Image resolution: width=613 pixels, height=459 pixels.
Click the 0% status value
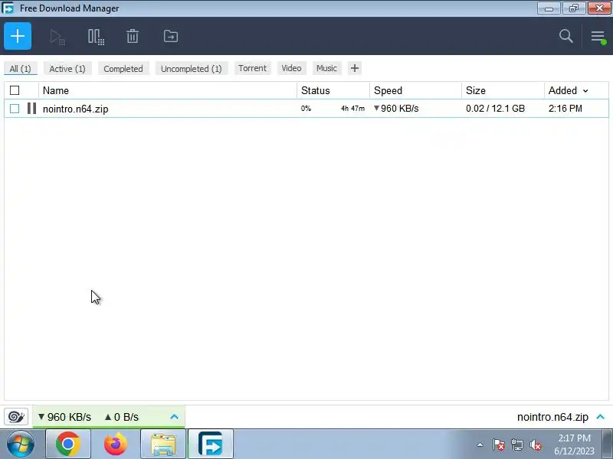point(306,109)
